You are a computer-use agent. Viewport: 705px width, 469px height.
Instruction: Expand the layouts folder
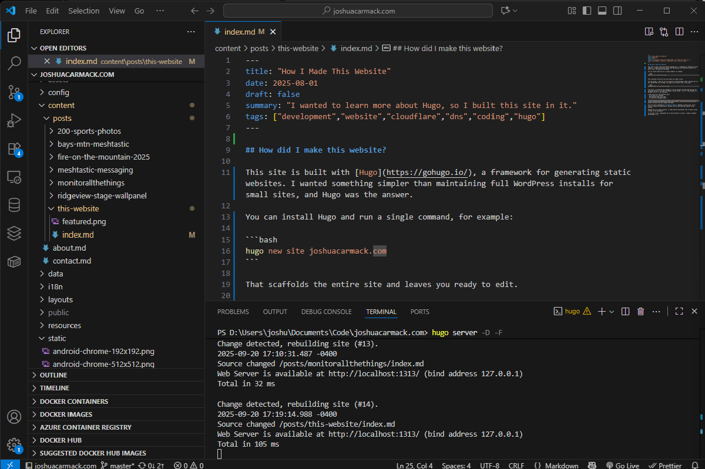[x=60, y=299]
